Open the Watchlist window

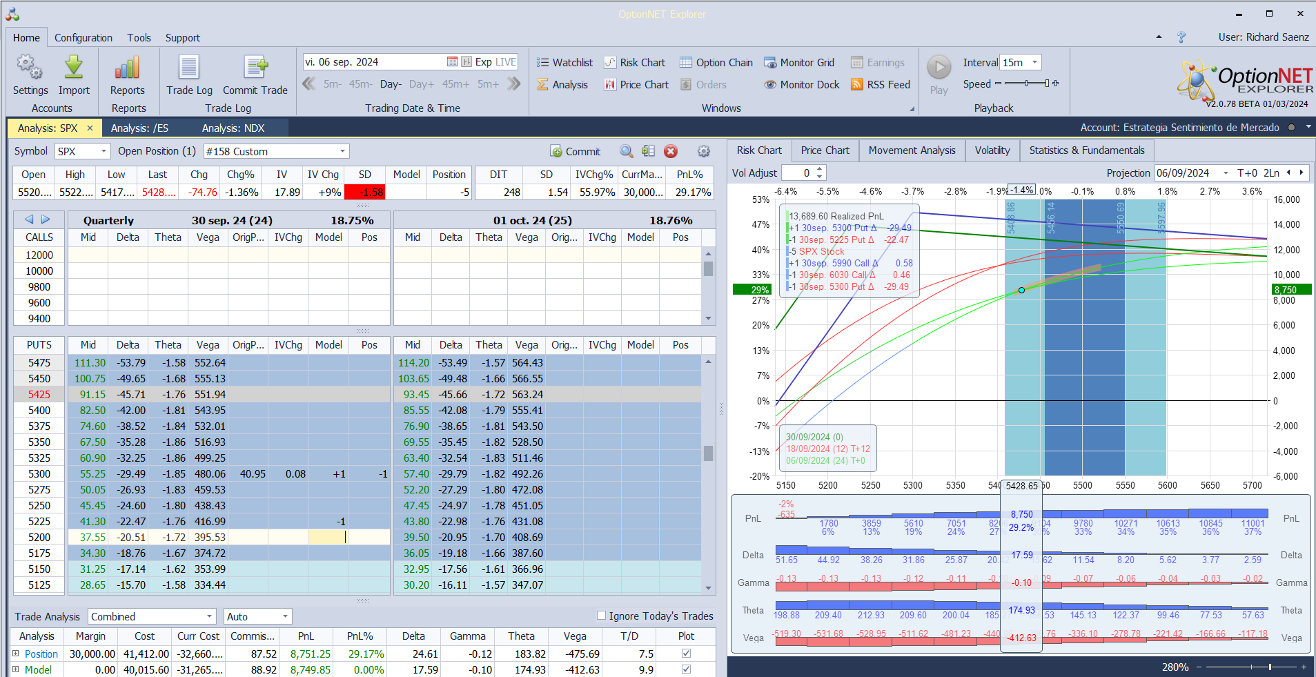point(564,62)
